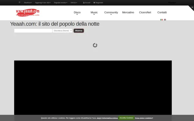This screenshot has width=194, height=121.
Task: Open the Cosa sono i cookies? link
Action: 144,118
